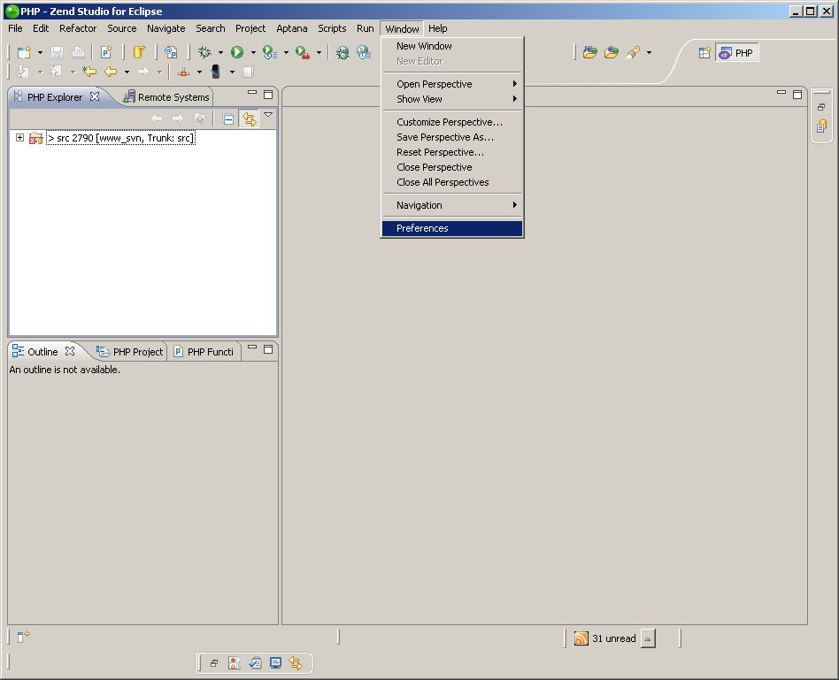839x680 pixels.
Task: Click the Save disk icon
Action: coord(57,52)
